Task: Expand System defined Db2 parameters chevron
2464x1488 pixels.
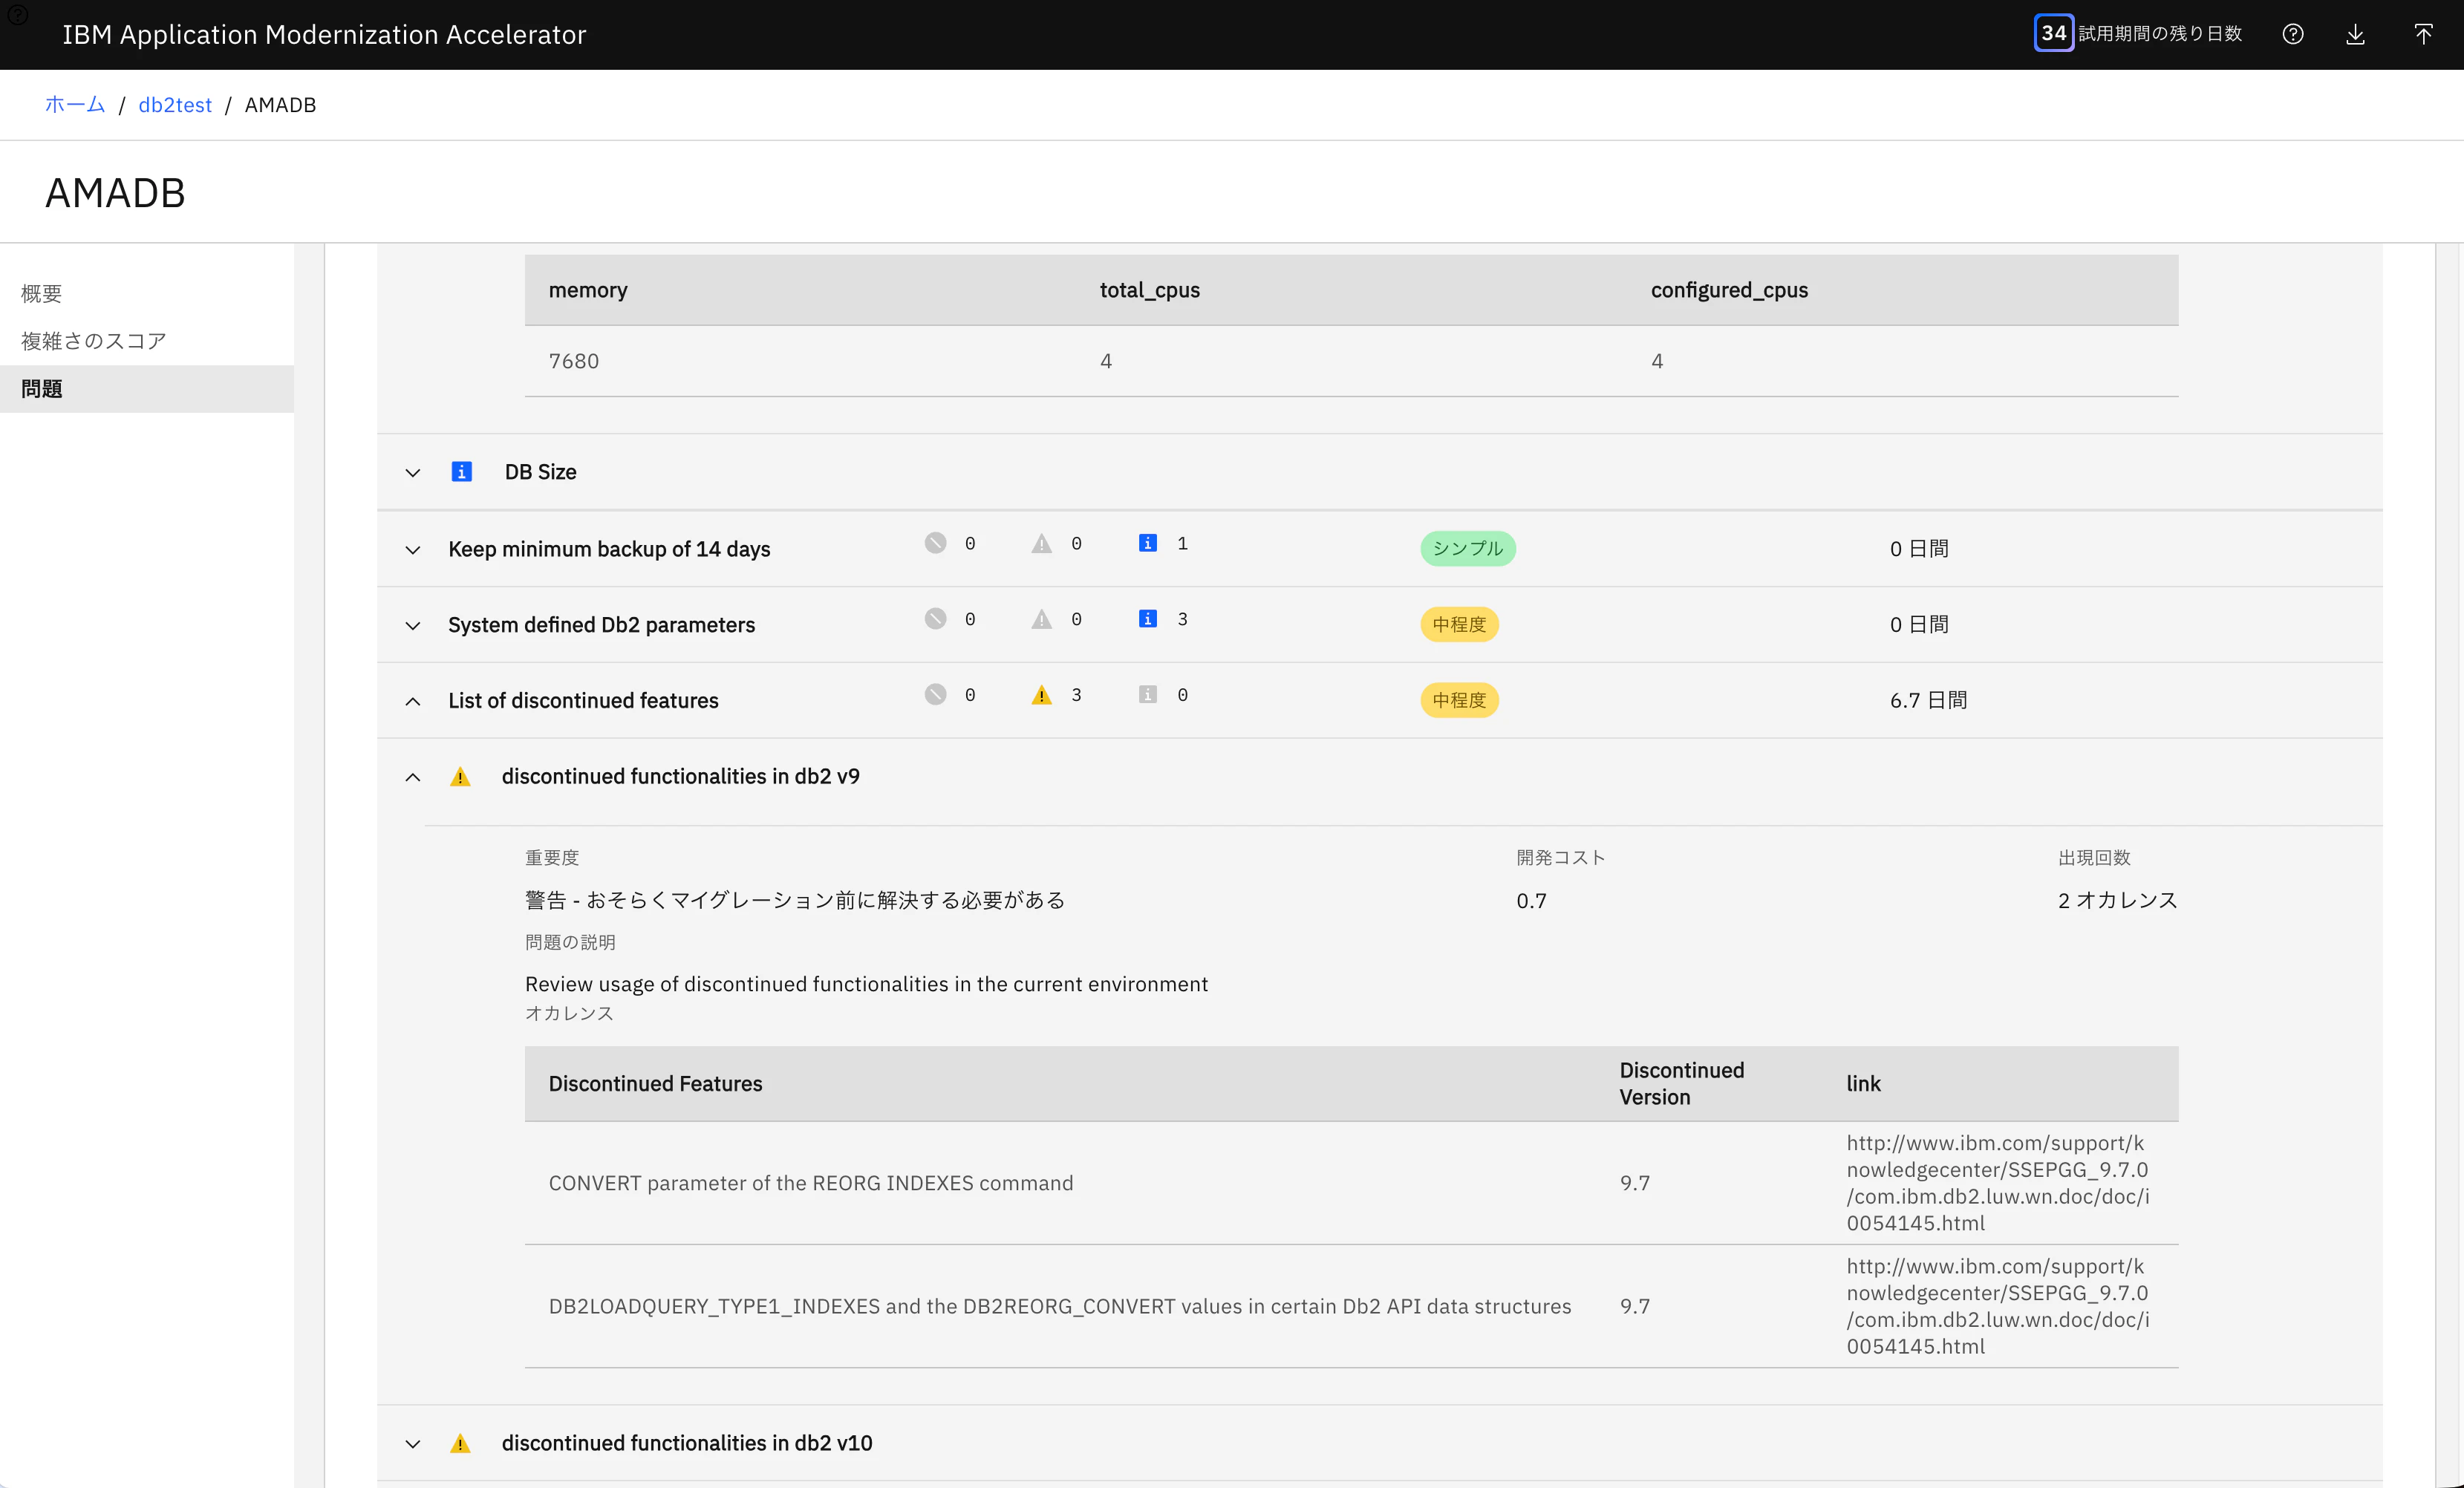Action: (413, 625)
